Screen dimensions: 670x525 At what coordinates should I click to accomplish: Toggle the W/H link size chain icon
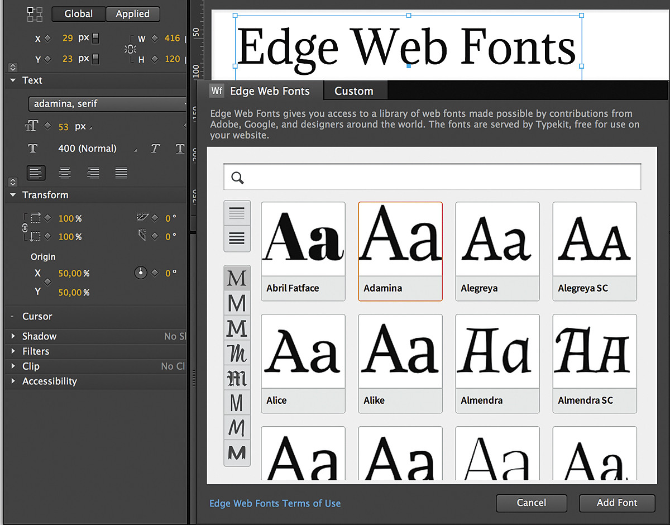[x=131, y=49]
